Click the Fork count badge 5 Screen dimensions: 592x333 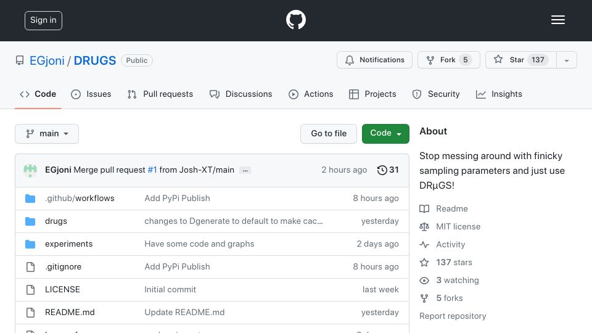click(466, 60)
